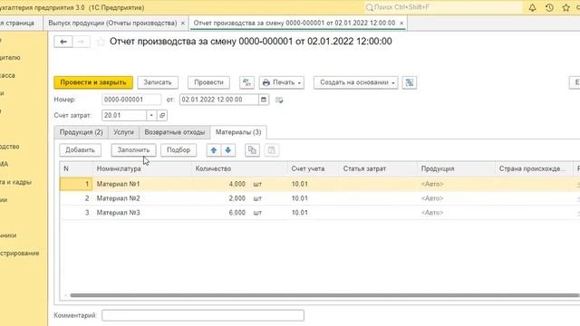Image resolution: width=580 pixels, height=326 pixels.
Task: Focus the Номер input field
Action: pyautogui.click(x=131, y=100)
